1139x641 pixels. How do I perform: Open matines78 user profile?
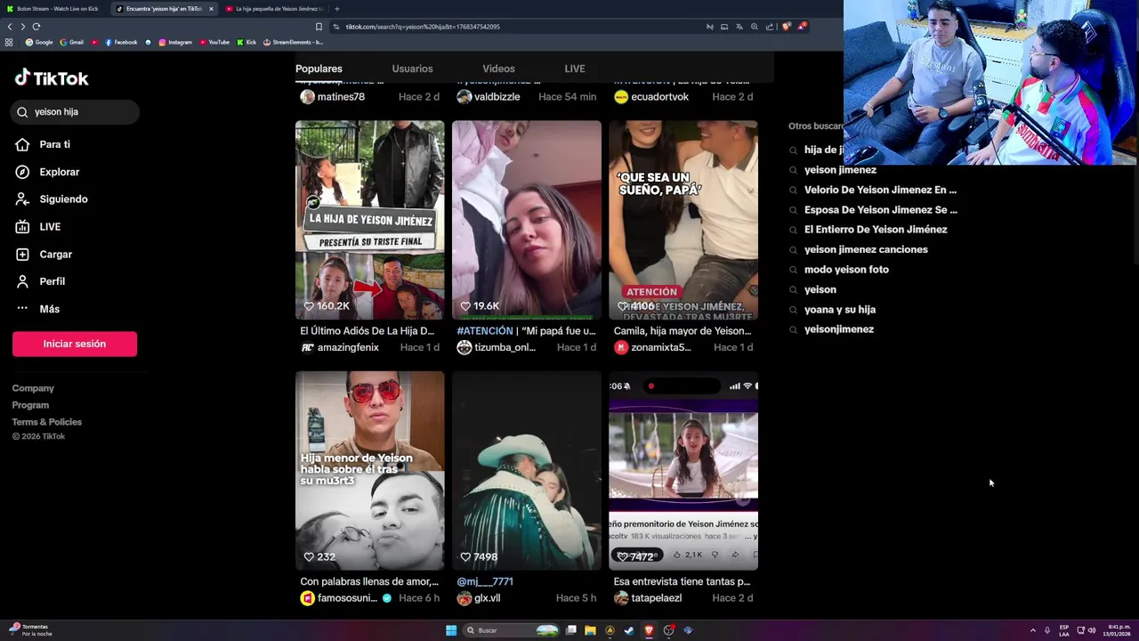point(333,96)
